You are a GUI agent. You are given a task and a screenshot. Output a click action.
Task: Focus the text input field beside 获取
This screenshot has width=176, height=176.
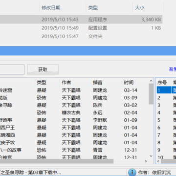(12, 69)
